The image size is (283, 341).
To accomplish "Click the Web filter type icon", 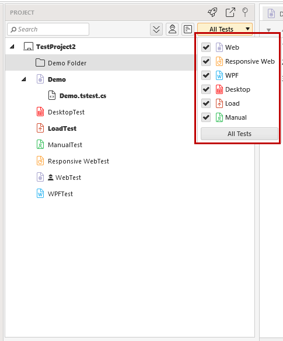I will click(219, 47).
